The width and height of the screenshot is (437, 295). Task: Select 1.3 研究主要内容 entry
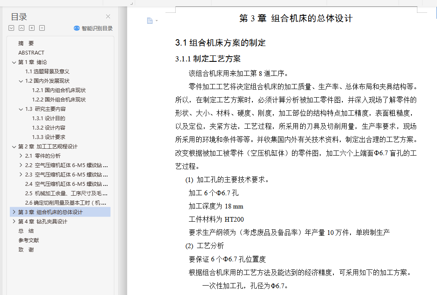pos(46,109)
